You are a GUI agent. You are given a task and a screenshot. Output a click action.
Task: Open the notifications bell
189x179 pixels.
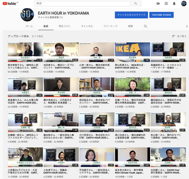tap(174, 4)
